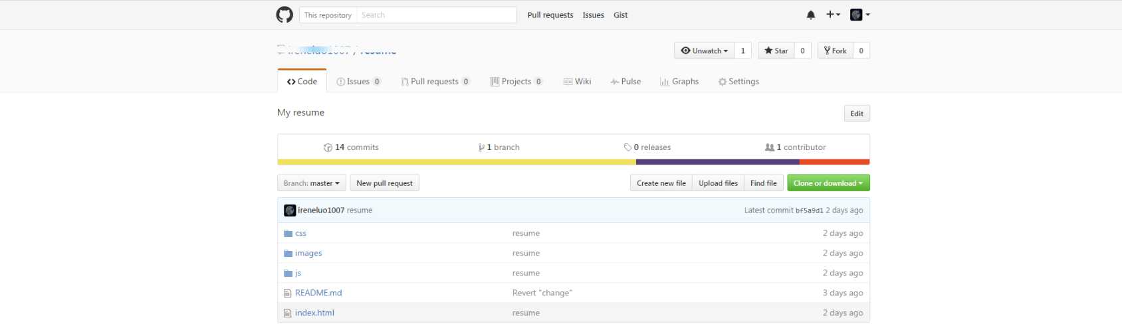Click the commits history clock icon

(x=328, y=147)
